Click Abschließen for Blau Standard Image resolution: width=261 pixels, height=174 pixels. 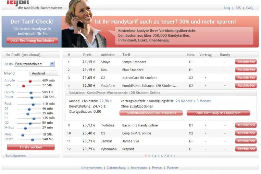246,70
